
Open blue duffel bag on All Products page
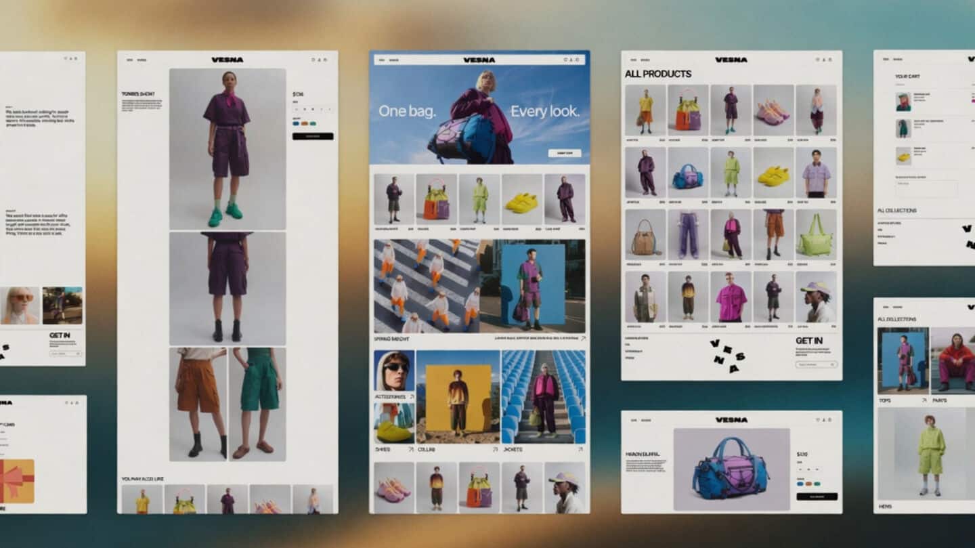point(688,172)
